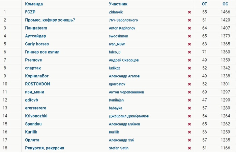
Task: Click the red X for Антон Черепенников
Action: (189, 92)
